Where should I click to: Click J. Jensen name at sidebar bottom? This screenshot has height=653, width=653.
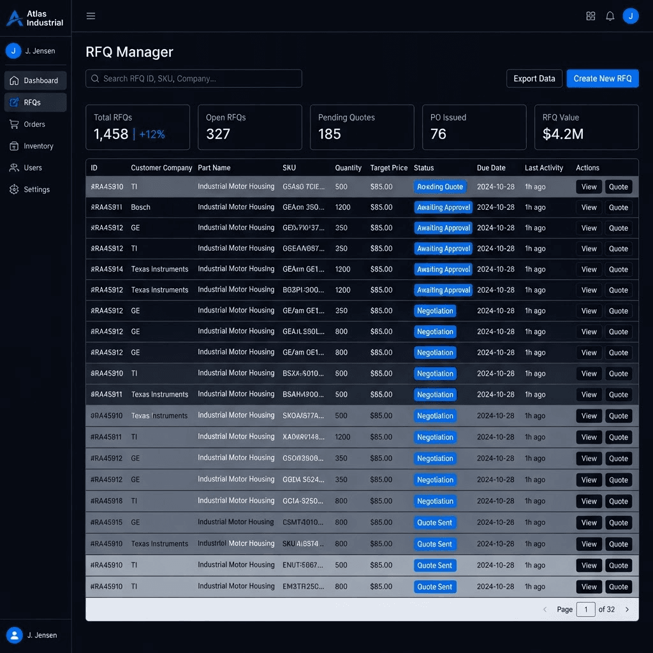42,635
